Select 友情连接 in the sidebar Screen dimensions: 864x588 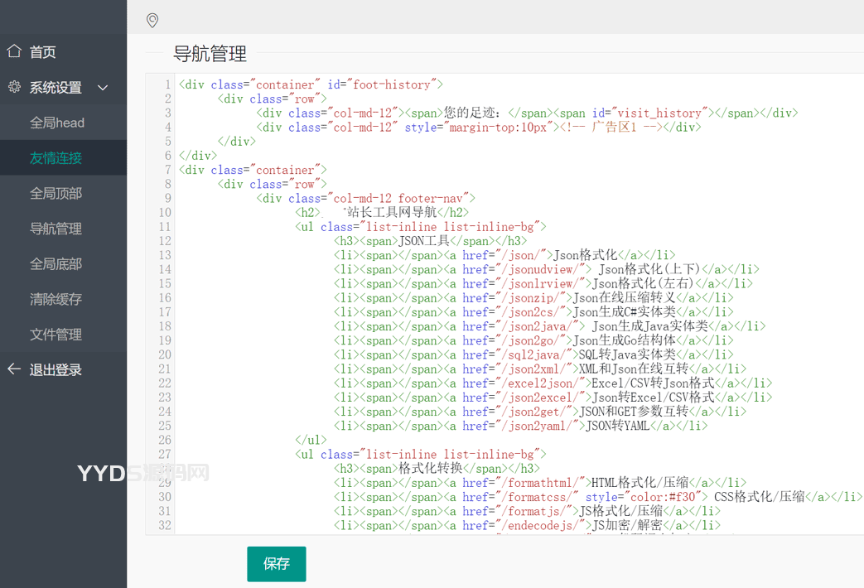point(56,157)
